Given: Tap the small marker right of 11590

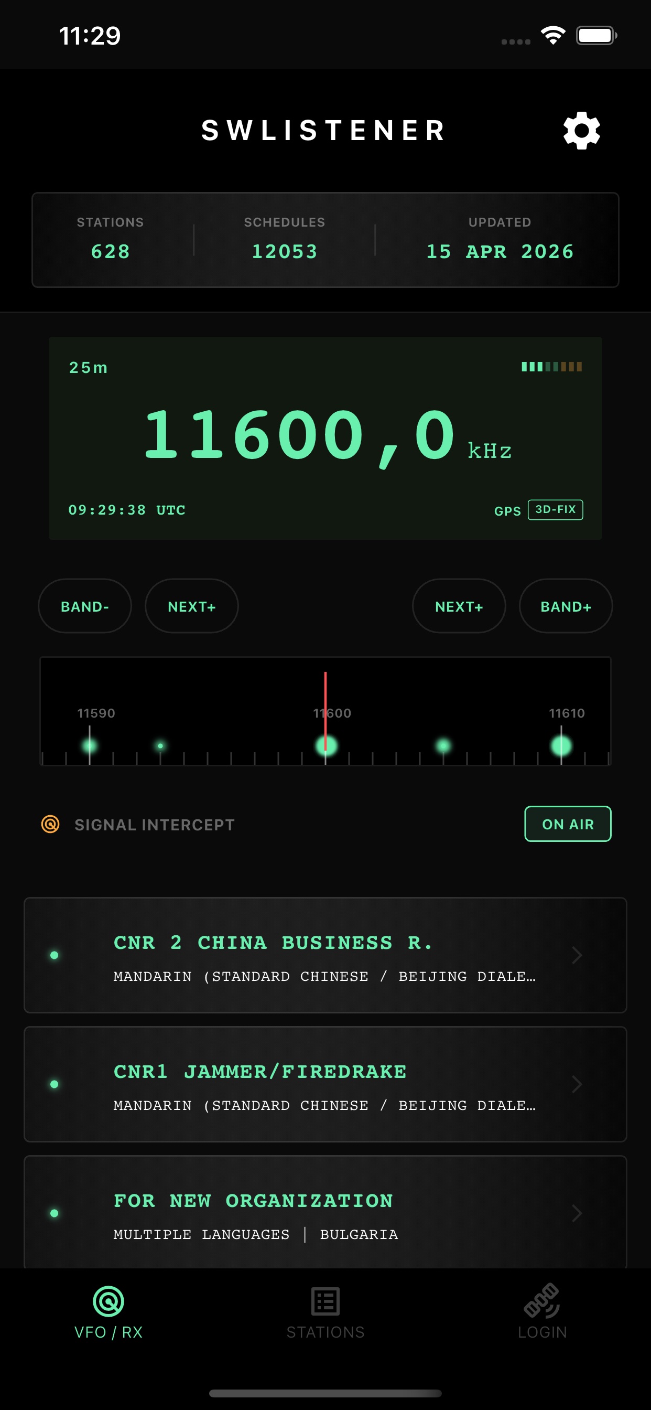Looking at the screenshot, I should point(160,745).
